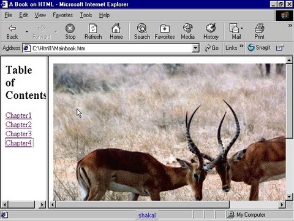Open the Edit menu
The height and width of the screenshot is (221, 294).
click(x=23, y=15)
